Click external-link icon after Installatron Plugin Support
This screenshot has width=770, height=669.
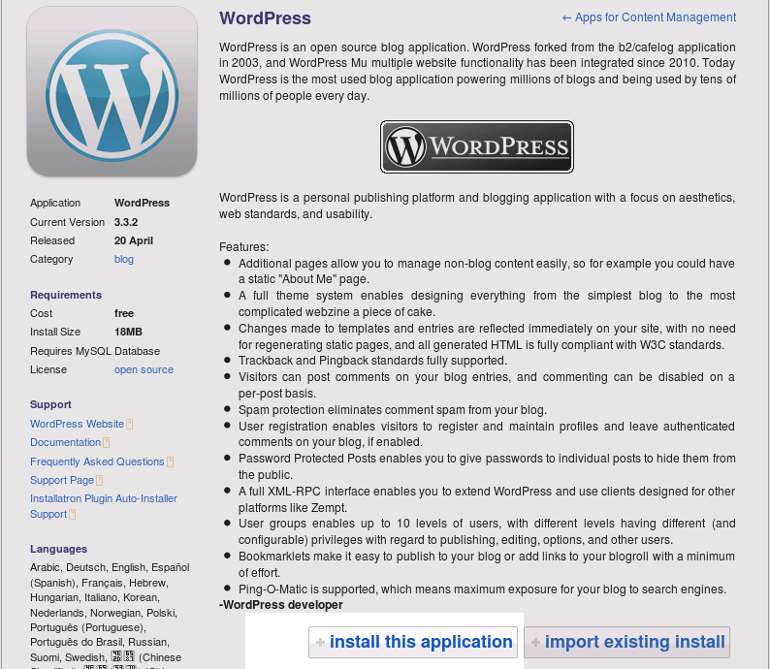[x=74, y=515]
